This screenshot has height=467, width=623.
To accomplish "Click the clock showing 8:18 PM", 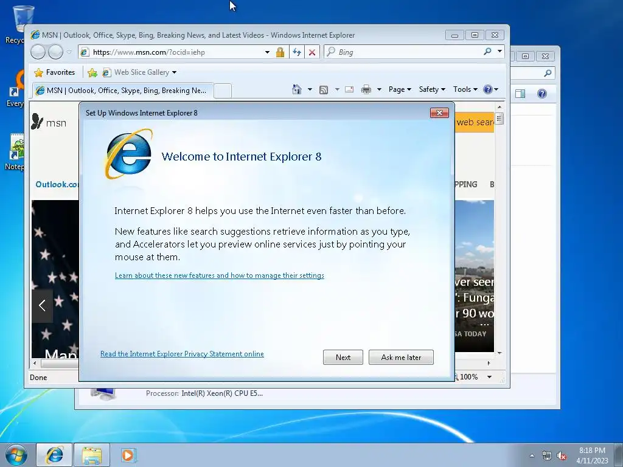I will coord(592,451).
